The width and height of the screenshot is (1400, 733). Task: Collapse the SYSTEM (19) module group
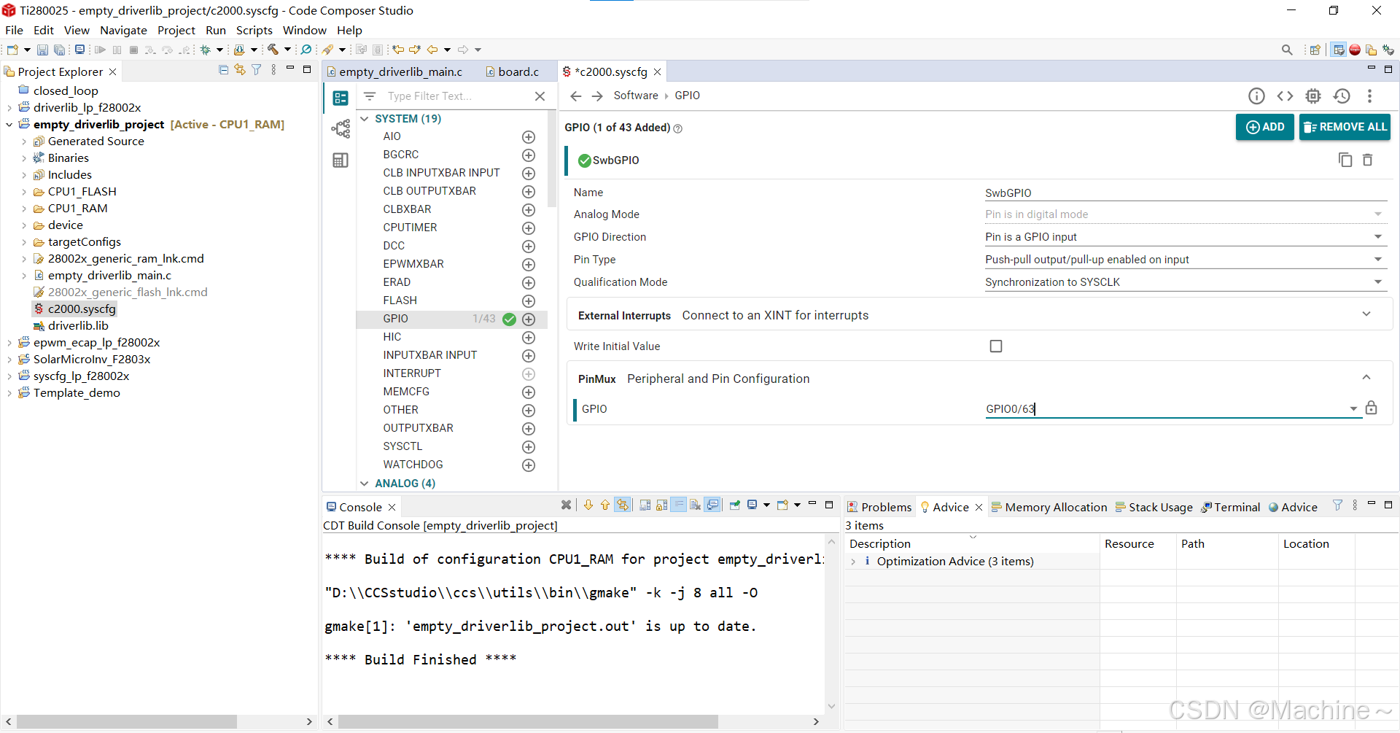click(365, 119)
